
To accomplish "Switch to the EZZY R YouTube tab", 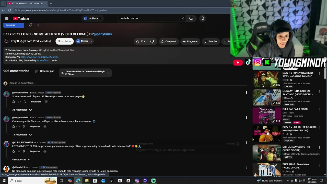I will coord(27,3).
